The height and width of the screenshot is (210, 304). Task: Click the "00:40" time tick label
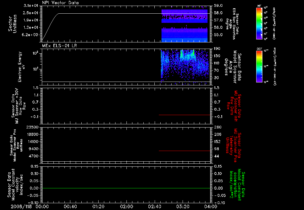click(70, 206)
